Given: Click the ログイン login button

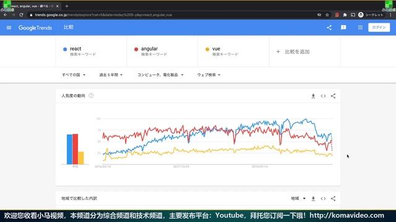Looking at the screenshot, I should [x=379, y=27].
